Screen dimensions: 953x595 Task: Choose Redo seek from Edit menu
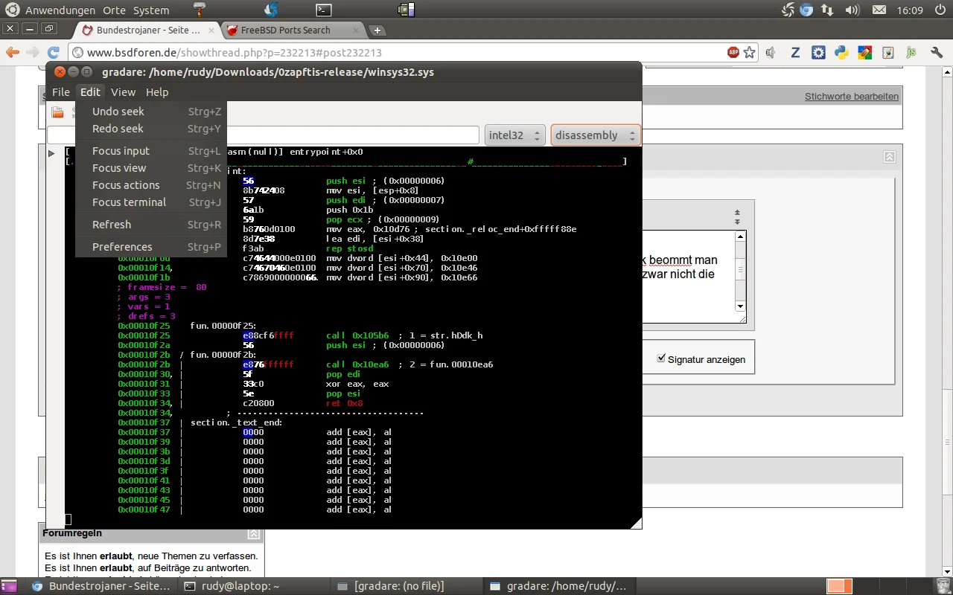click(x=151, y=129)
